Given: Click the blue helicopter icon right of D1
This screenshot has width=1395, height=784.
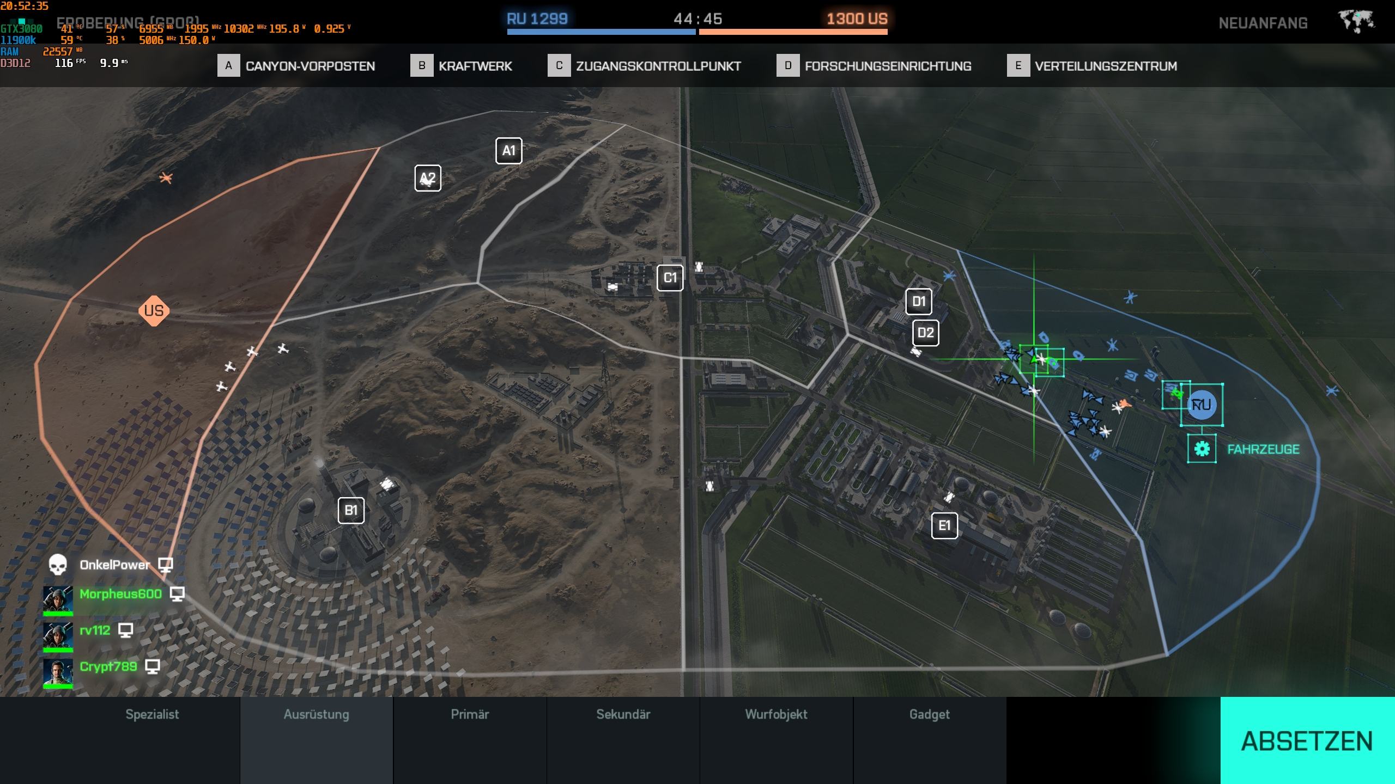Looking at the screenshot, I should (x=949, y=276).
